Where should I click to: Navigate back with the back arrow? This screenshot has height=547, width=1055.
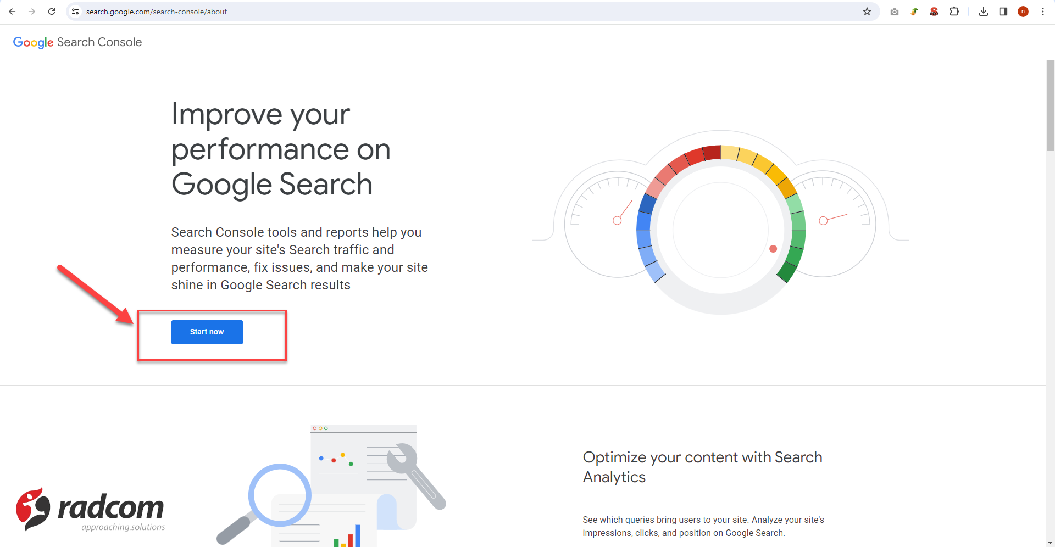(12, 11)
